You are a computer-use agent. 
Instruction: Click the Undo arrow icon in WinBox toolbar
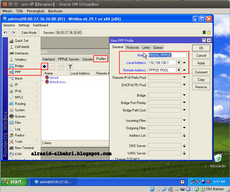(x=5, y=32)
